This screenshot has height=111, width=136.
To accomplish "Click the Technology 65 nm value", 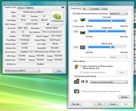I will click(x=23, y=20).
